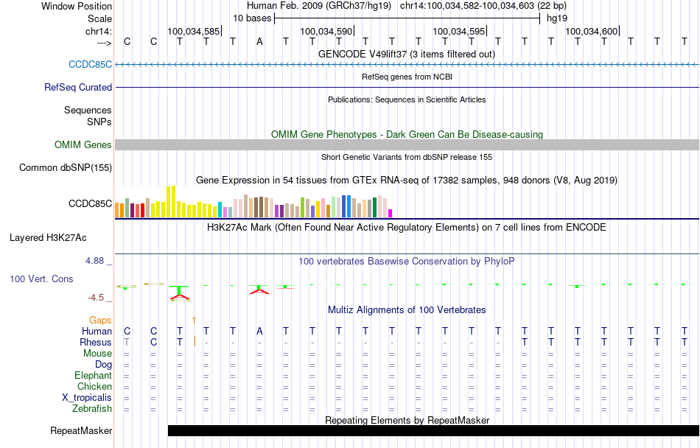Open the RefSeq Curated track label
Screen dimensions: 700x448
[x=78, y=87]
